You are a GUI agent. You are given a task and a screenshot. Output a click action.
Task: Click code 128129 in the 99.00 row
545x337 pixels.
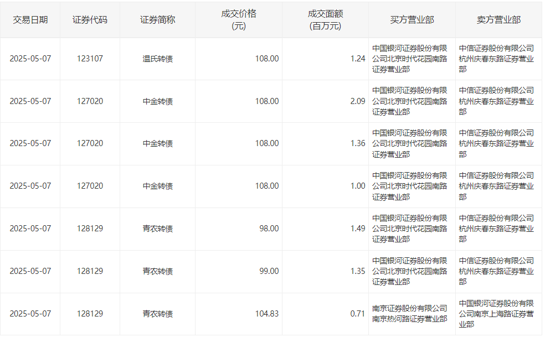click(90, 271)
